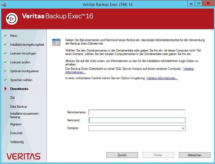Maximize the Backup Exec installer window

[198, 3]
